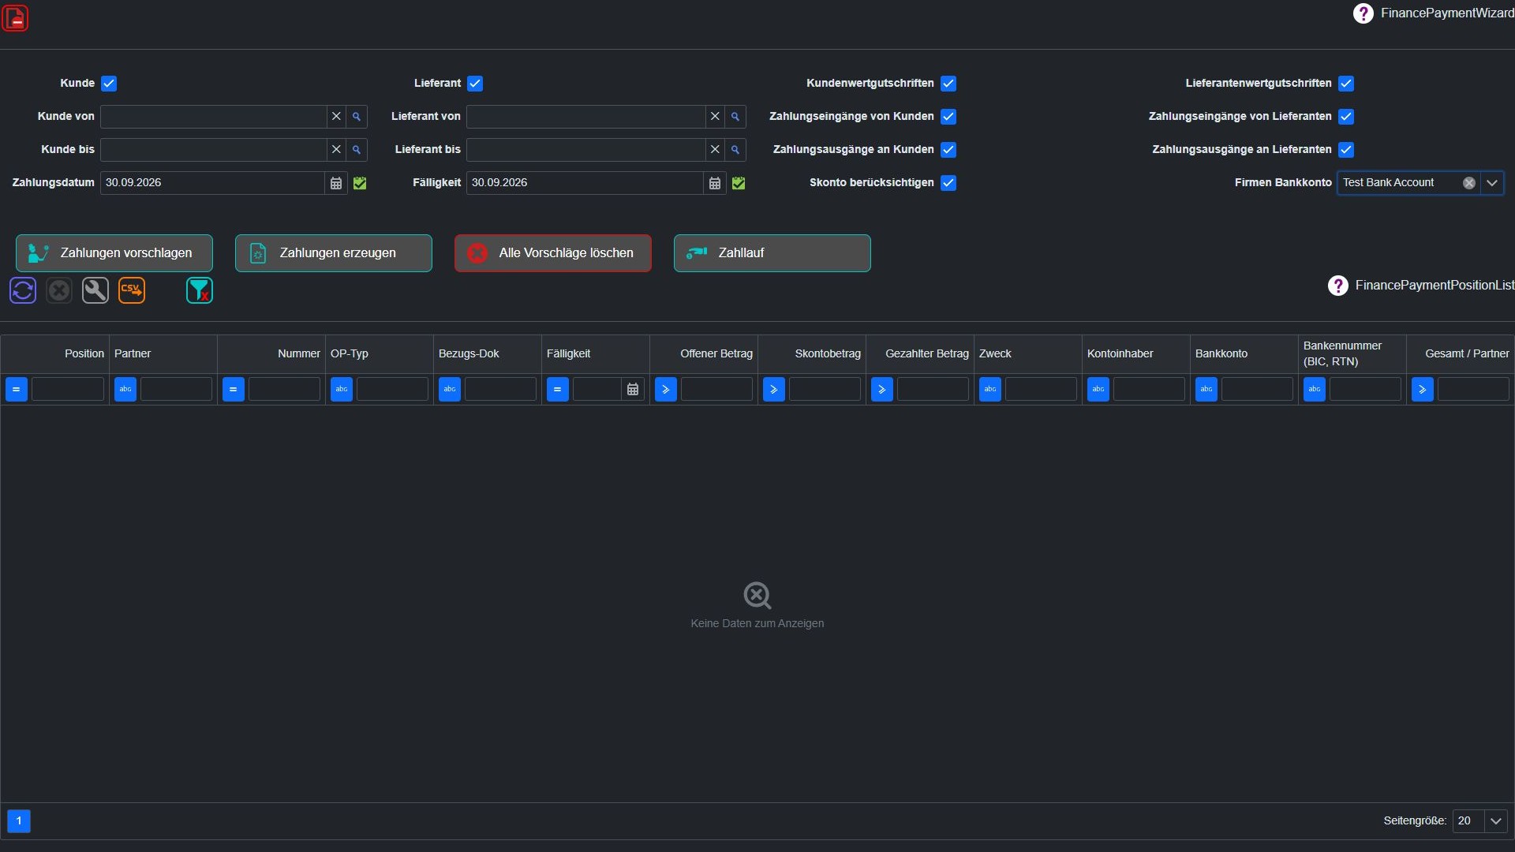Clear filters with funnel icon

click(x=200, y=291)
